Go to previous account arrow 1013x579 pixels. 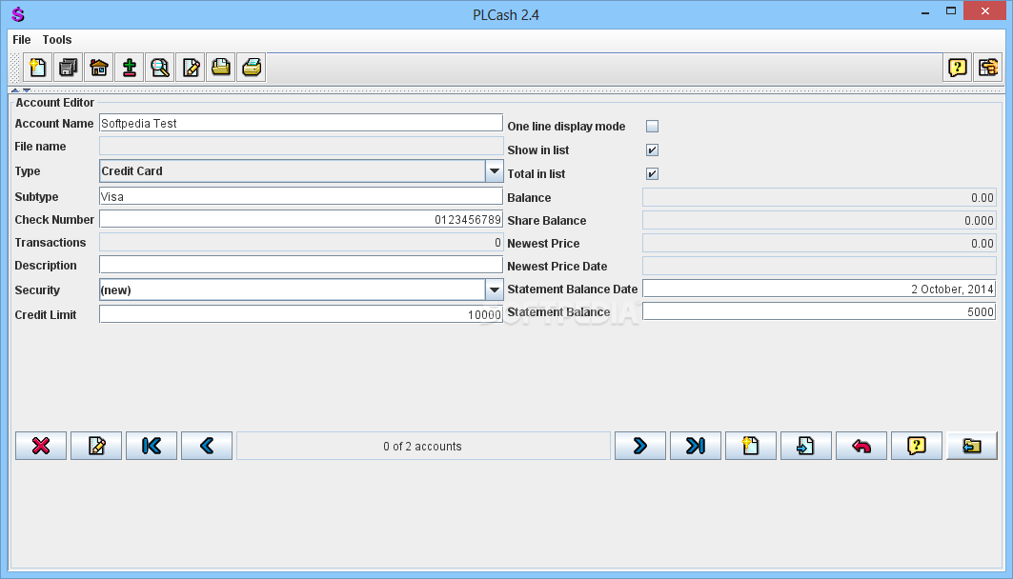207,446
